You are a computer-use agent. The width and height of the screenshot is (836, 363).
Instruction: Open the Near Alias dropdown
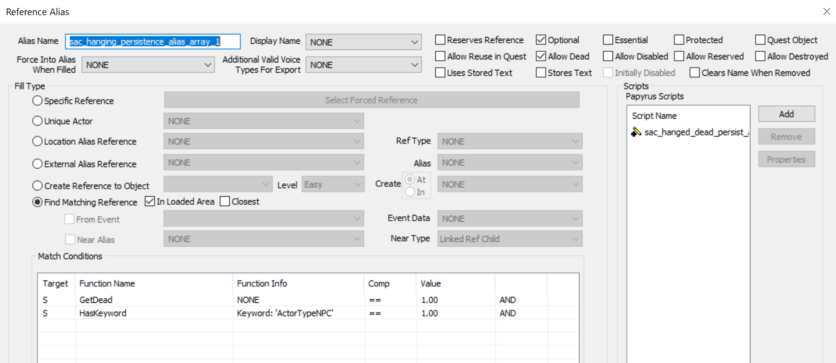264,239
